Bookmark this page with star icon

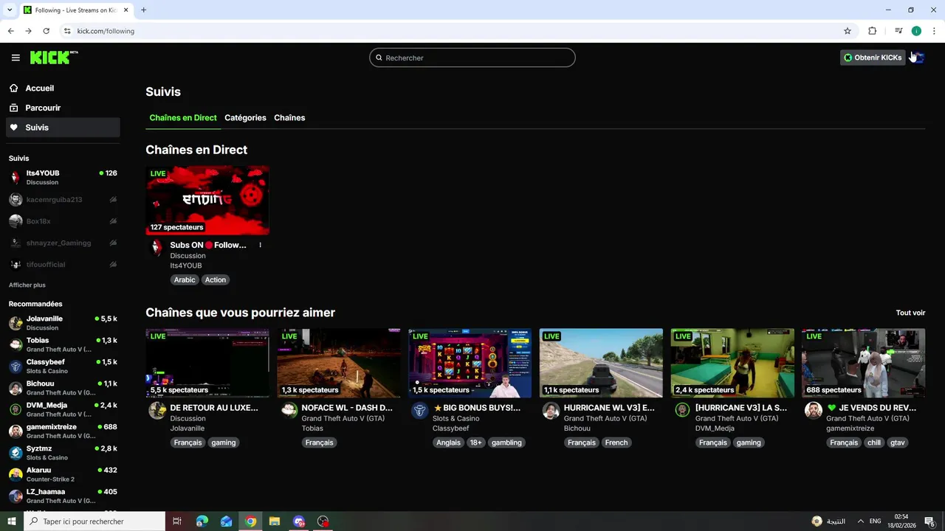click(x=848, y=31)
